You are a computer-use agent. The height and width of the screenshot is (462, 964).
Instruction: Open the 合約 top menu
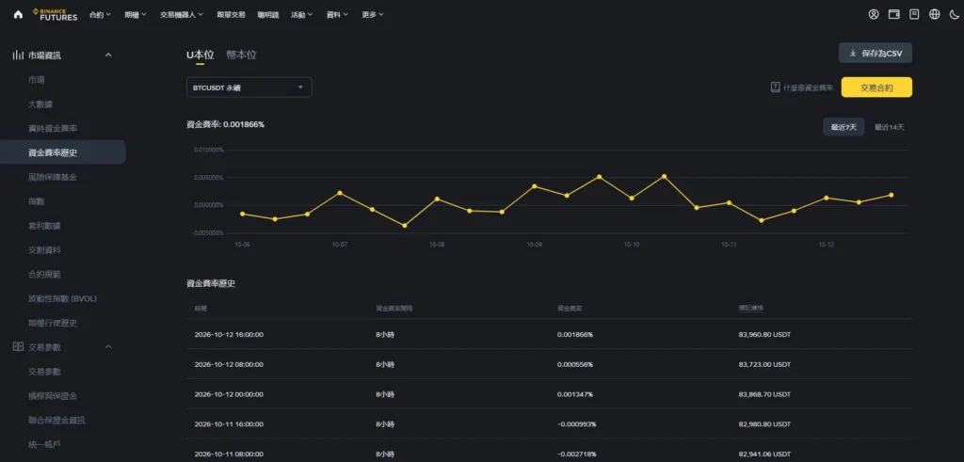[x=100, y=15]
